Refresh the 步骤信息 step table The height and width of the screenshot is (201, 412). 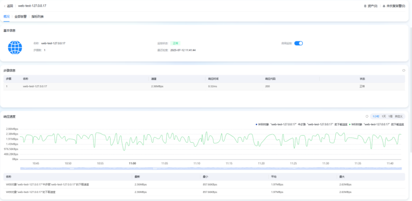pos(404,70)
